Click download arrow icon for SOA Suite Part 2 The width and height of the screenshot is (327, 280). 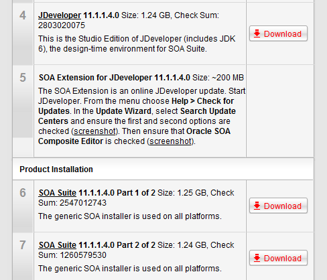click(x=257, y=258)
